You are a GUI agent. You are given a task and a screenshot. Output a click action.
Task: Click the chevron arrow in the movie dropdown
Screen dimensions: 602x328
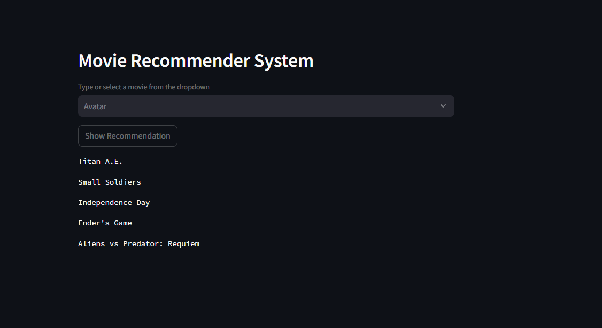[443, 106]
